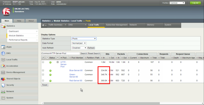
Task: Check the Red-Server:80 row checkbox
Action: click(x=43, y=81)
